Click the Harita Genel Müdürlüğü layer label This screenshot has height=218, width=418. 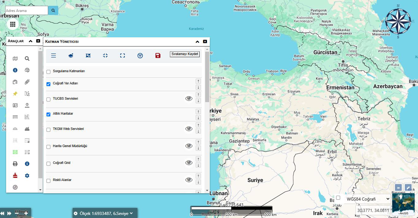70,146
